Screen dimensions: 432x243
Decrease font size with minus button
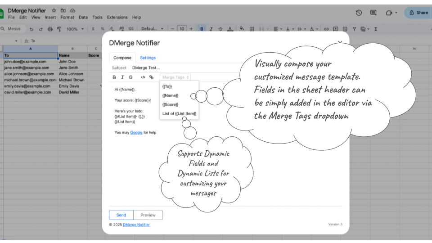pos(172,29)
